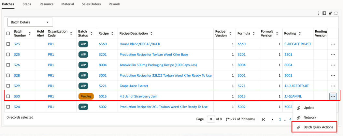Switch to the Sales Orders tab
Screen dimensions: 343x136
(91, 4)
